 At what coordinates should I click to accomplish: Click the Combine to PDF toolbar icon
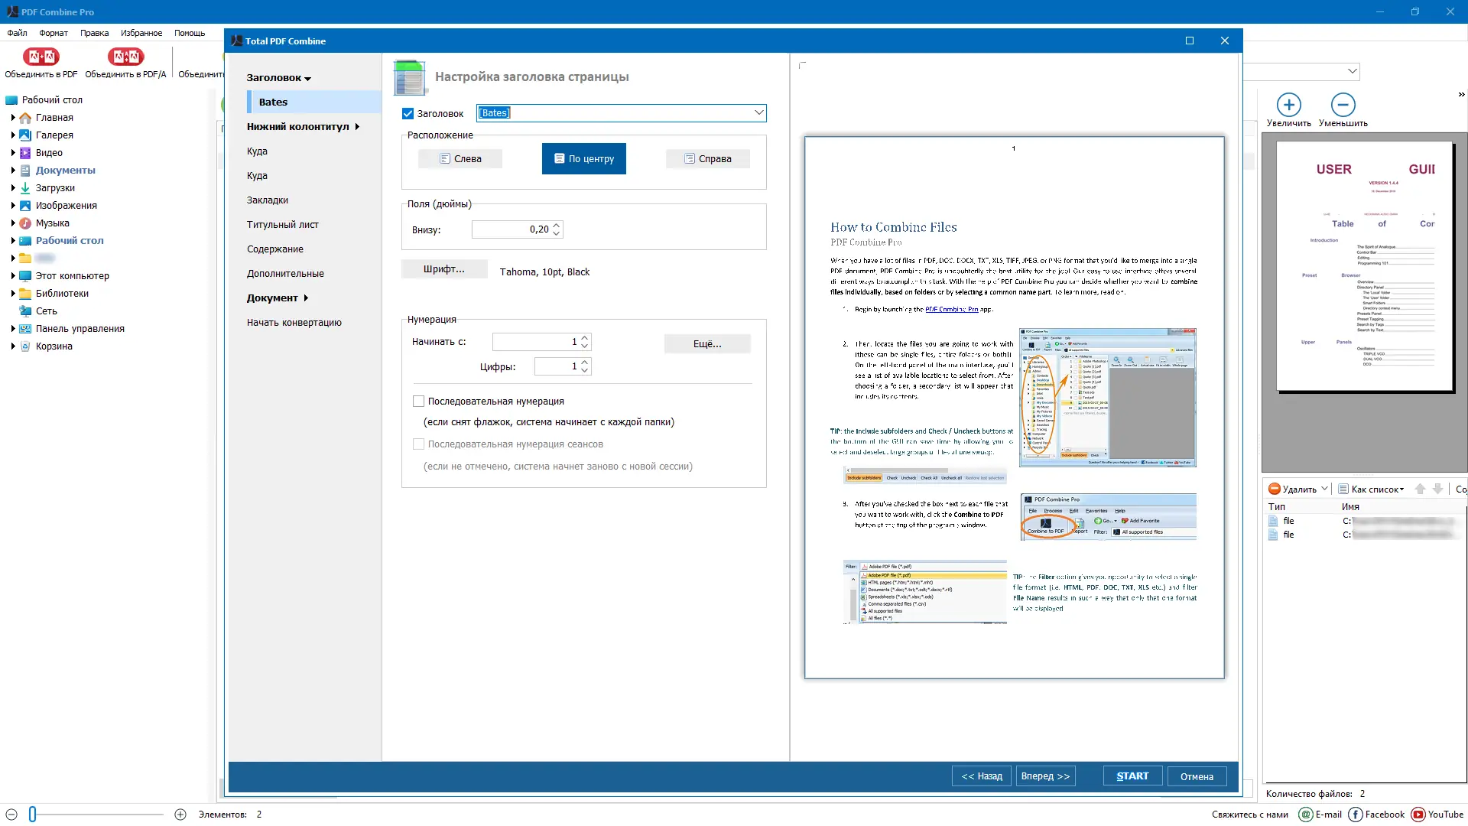tap(41, 57)
